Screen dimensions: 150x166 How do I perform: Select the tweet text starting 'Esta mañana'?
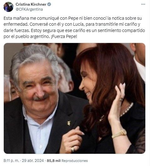pos(74,27)
